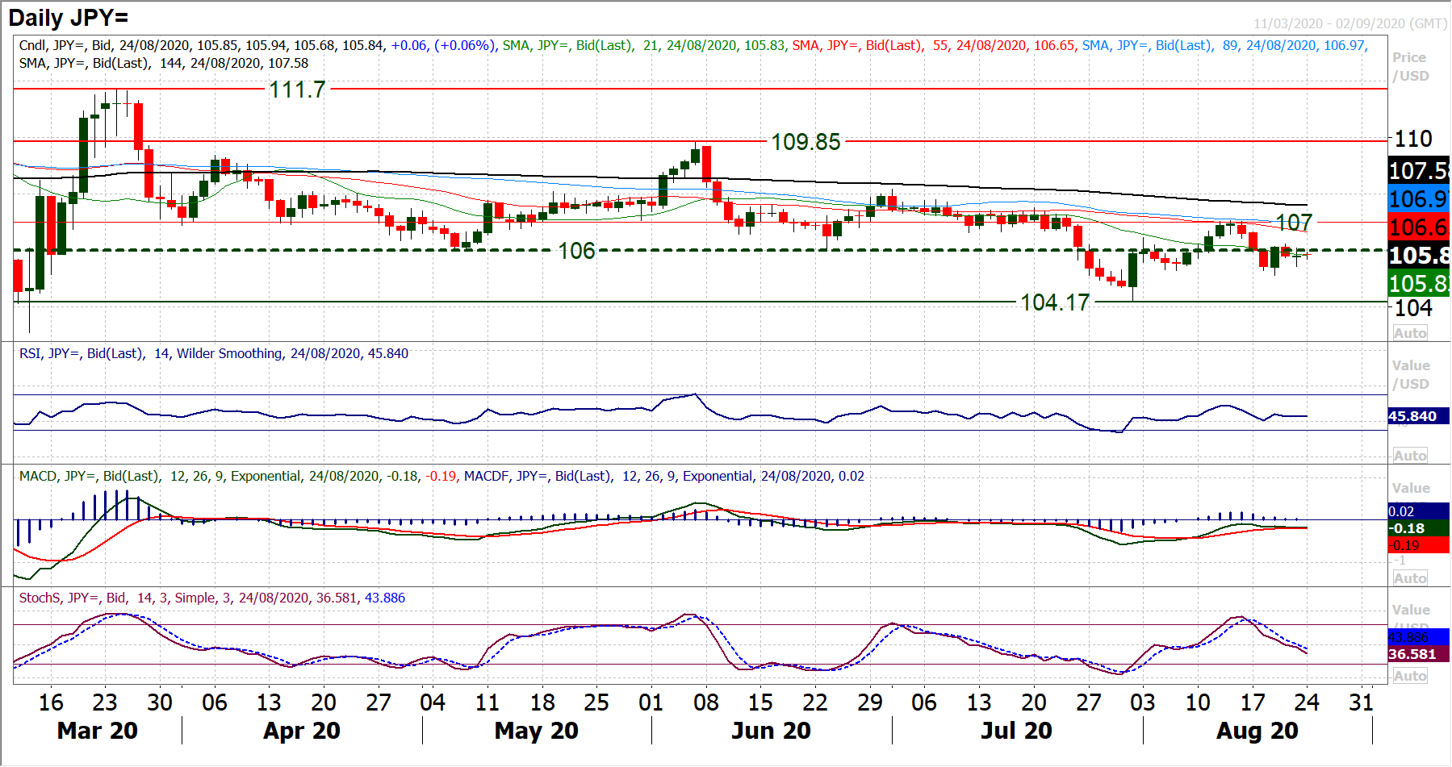Viewport: 1452px width, 767px height.
Task: Click the MACDF histogram value tag 0.02
Action: (x=1419, y=511)
